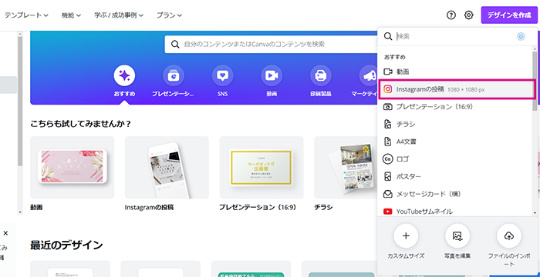Click the video camera icon beside 動画
This screenshot has width=540, height=277.
click(x=388, y=72)
